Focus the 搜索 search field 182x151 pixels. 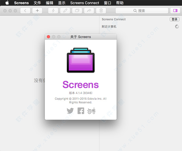point(142,11)
